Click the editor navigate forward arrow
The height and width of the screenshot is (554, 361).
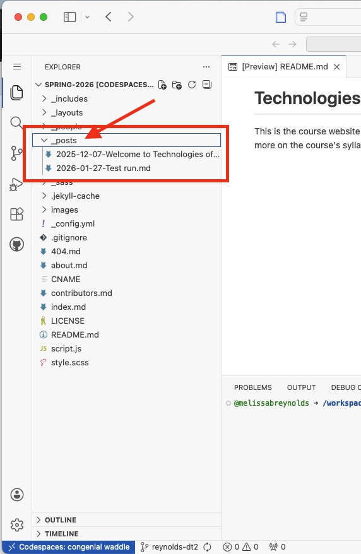(x=292, y=44)
